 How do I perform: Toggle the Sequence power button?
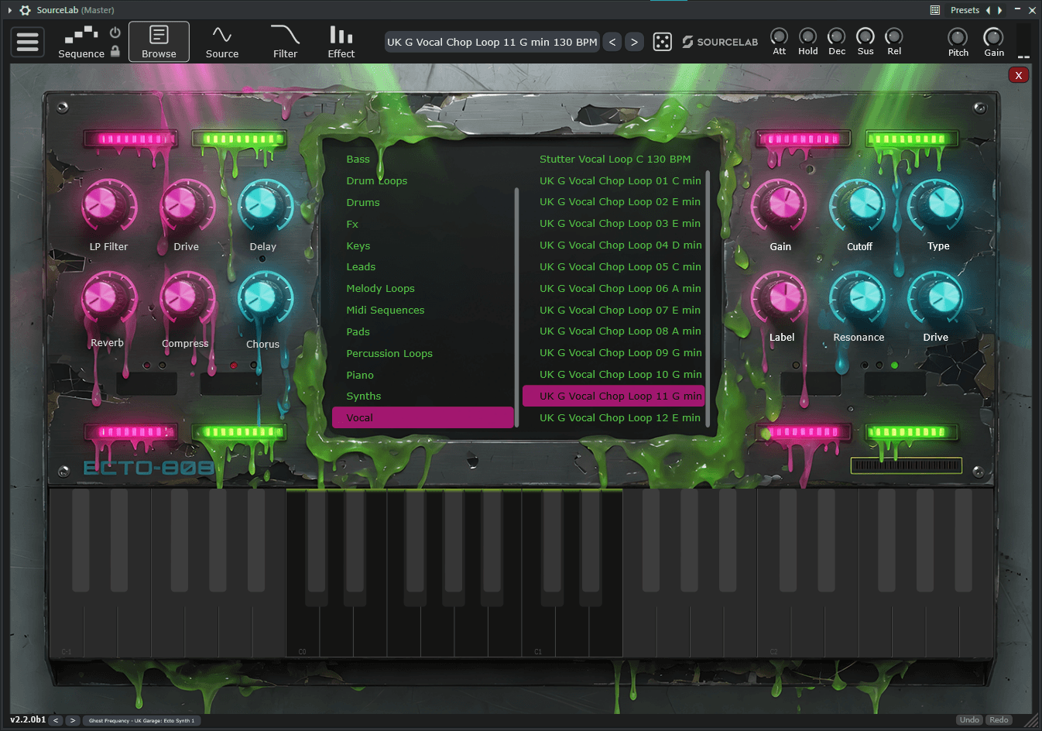[x=115, y=32]
